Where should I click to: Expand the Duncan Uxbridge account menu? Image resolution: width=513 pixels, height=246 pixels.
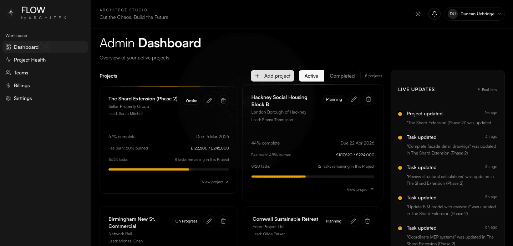[x=474, y=14]
